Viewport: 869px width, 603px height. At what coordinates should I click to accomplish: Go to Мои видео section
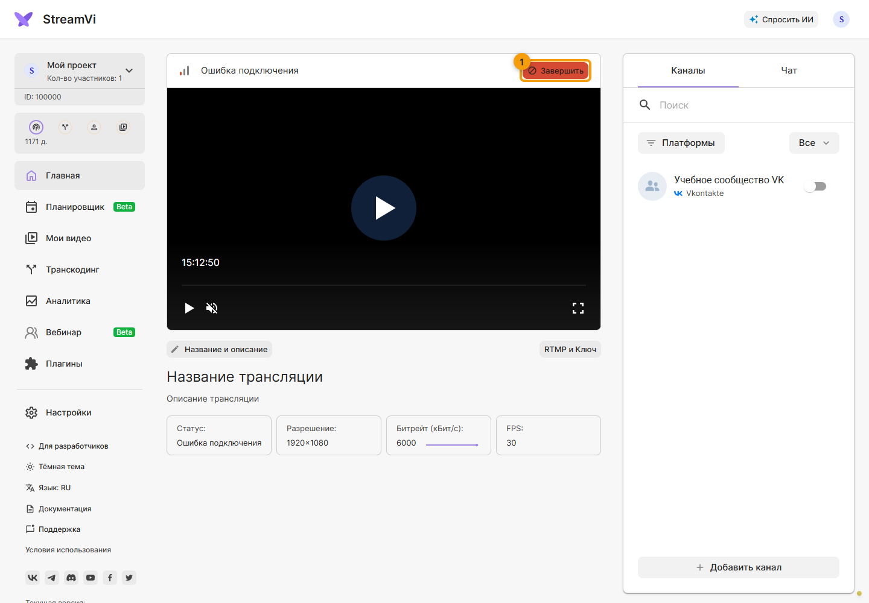80,238
